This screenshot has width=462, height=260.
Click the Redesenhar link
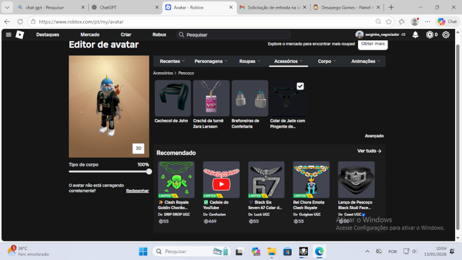tap(137, 191)
